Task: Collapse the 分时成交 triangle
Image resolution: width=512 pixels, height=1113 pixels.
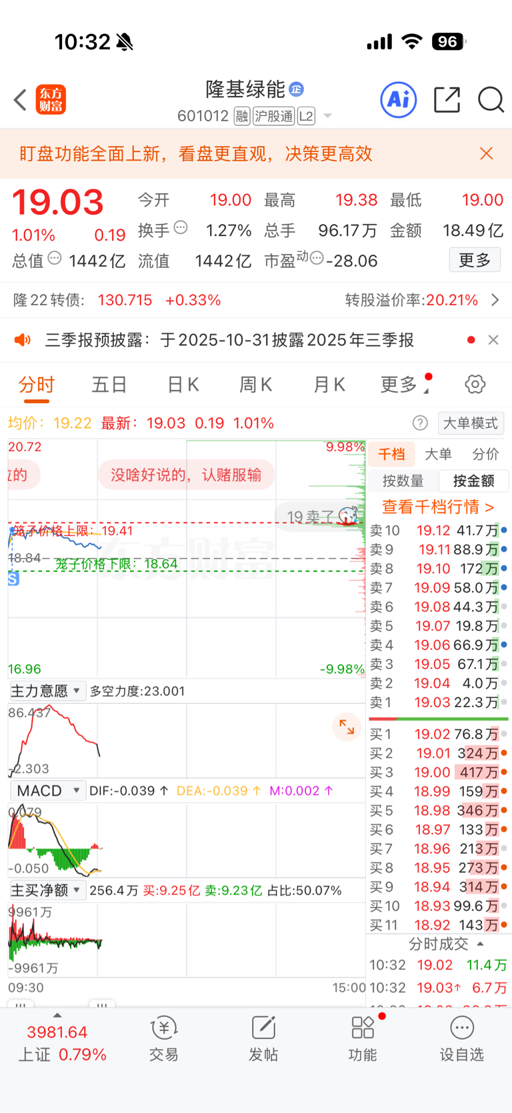Action: coord(480,944)
